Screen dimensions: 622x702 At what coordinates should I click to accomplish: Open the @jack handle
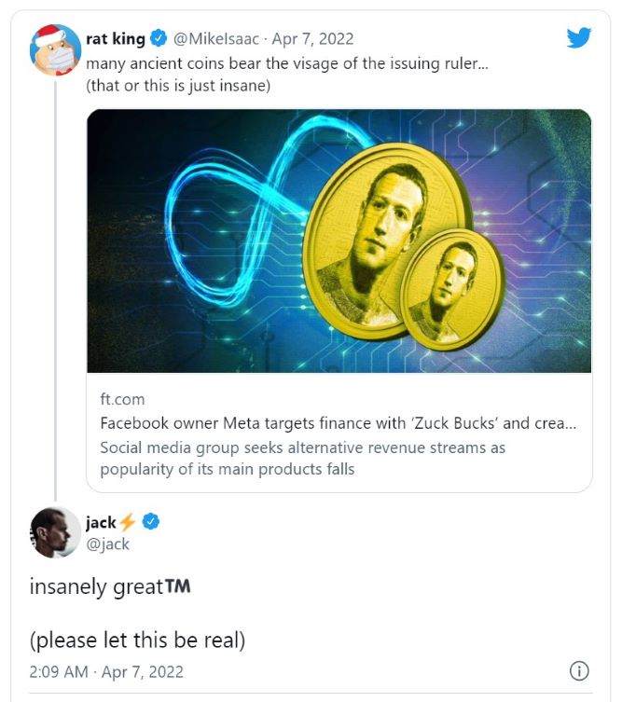coord(107,544)
